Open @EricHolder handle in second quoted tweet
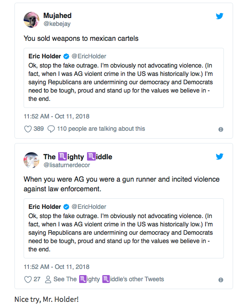The image size is (251, 308). pyautogui.click(x=89, y=207)
